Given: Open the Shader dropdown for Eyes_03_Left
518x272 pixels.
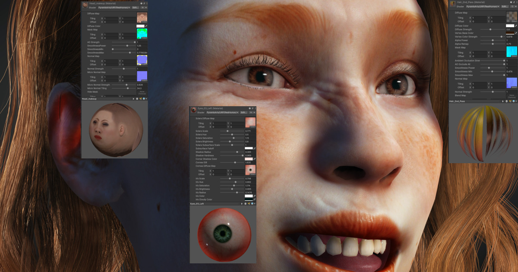Looking at the screenshot, I should pos(223,111).
